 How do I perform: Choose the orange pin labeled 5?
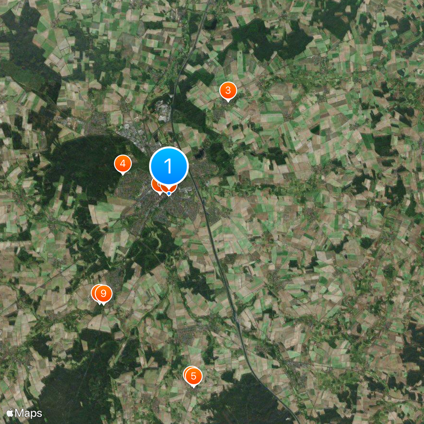tap(193, 376)
